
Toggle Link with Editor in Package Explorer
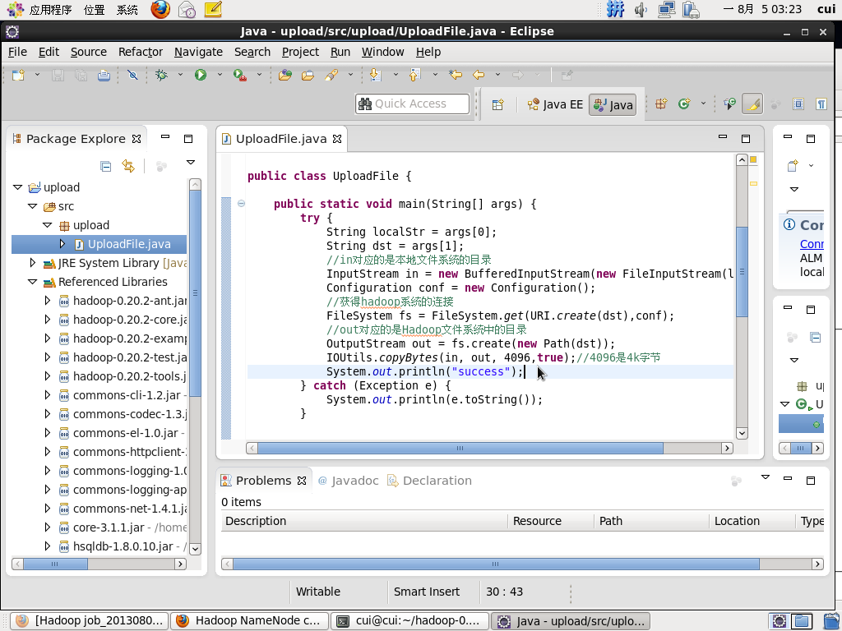coord(128,166)
